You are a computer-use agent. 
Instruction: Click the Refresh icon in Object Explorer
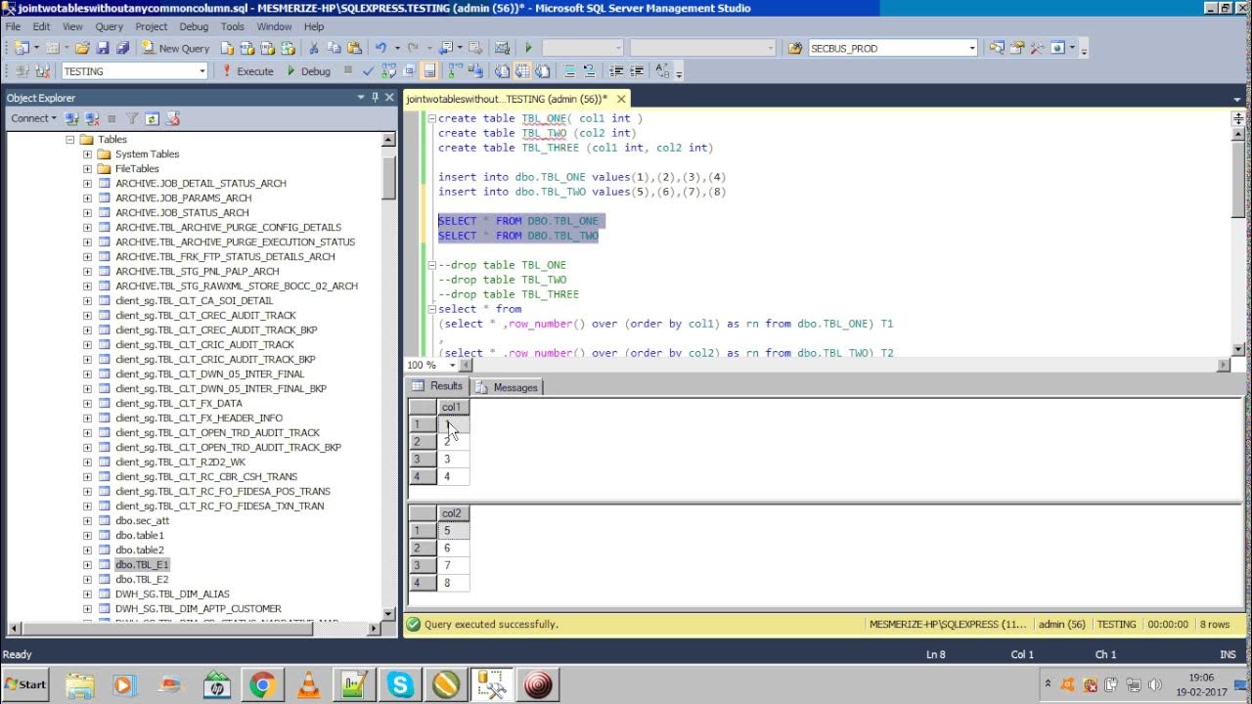(x=152, y=118)
